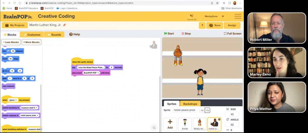Bookmark this page with the star icon
The height and width of the screenshot is (133, 308).
pyautogui.click(x=217, y=3)
